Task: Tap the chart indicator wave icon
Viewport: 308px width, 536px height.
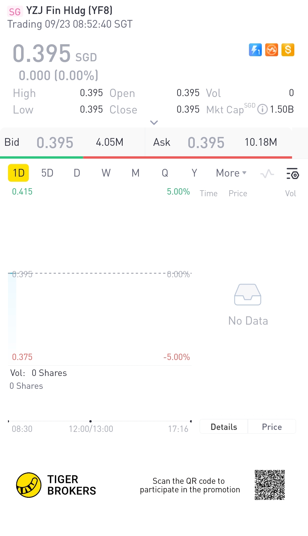Action: tap(267, 173)
